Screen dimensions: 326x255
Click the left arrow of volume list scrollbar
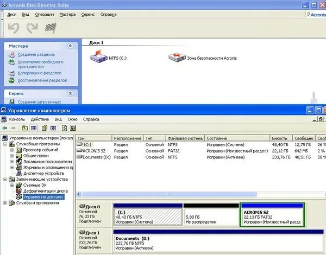(79, 194)
